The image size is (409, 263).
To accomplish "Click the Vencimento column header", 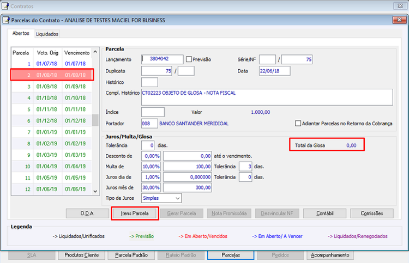I will point(77,53).
